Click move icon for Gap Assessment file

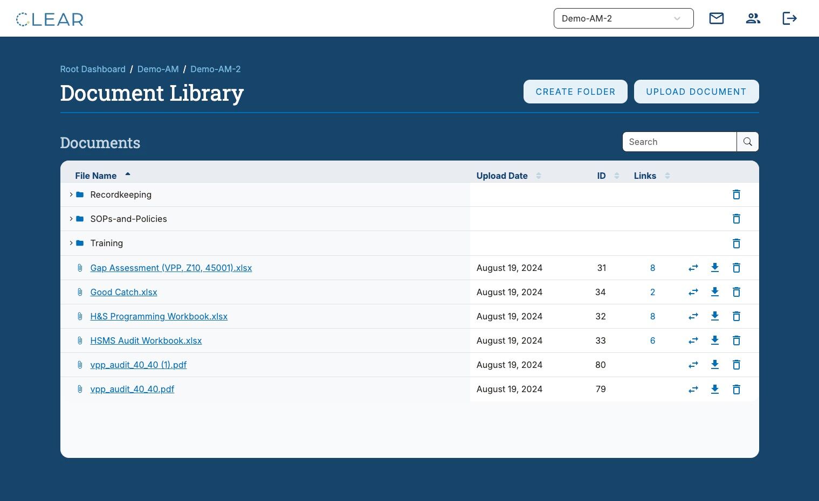[x=693, y=268]
